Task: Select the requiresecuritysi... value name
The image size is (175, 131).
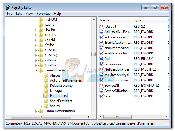Action: tap(118, 75)
